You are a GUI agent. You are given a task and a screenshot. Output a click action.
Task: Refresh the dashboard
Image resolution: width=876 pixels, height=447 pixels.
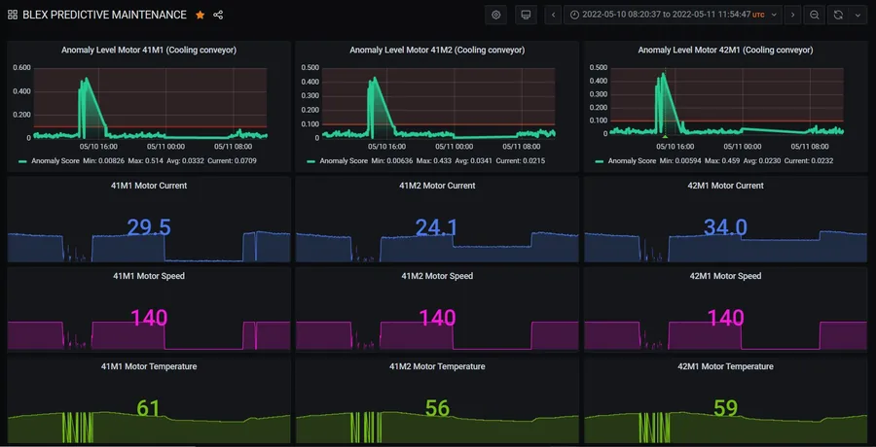(838, 16)
